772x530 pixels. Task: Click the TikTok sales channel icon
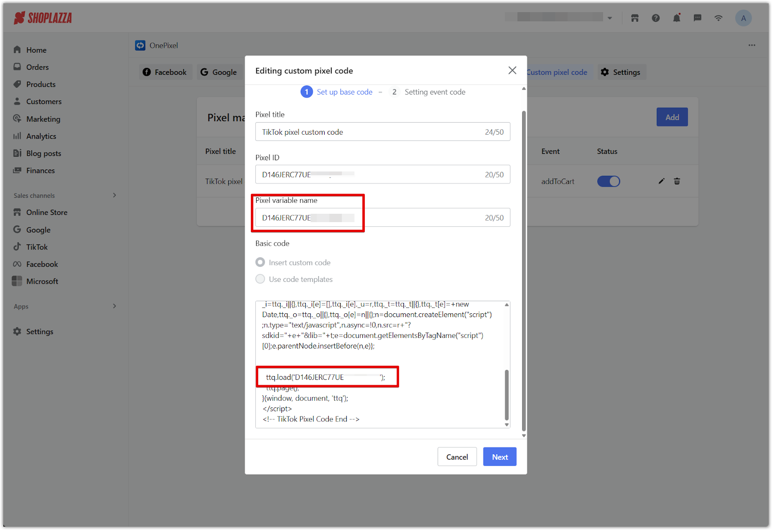click(x=17, y=247)
